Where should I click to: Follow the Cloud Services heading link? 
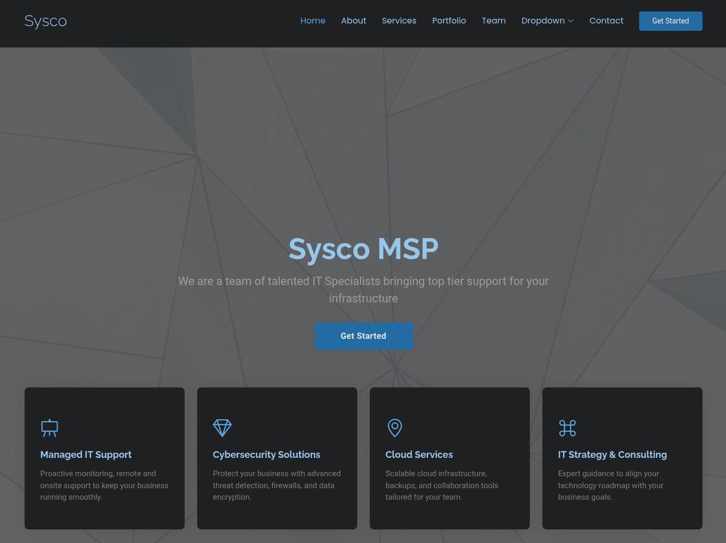click(419, 455)
